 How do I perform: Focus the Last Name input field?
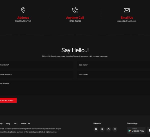114,65
